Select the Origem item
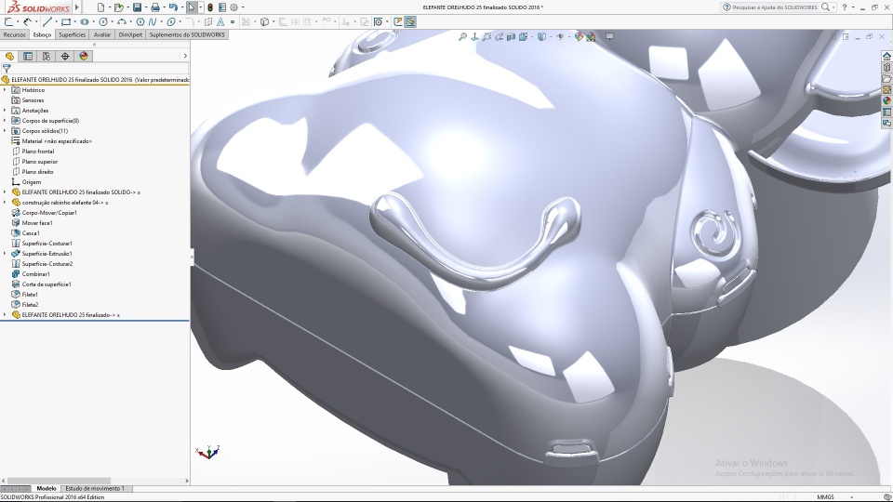The height and width of the screenshot is (502, 893). click(32, 182)
